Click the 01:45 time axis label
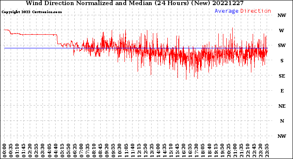The image size is (293, 159). (x=24, y=151)
